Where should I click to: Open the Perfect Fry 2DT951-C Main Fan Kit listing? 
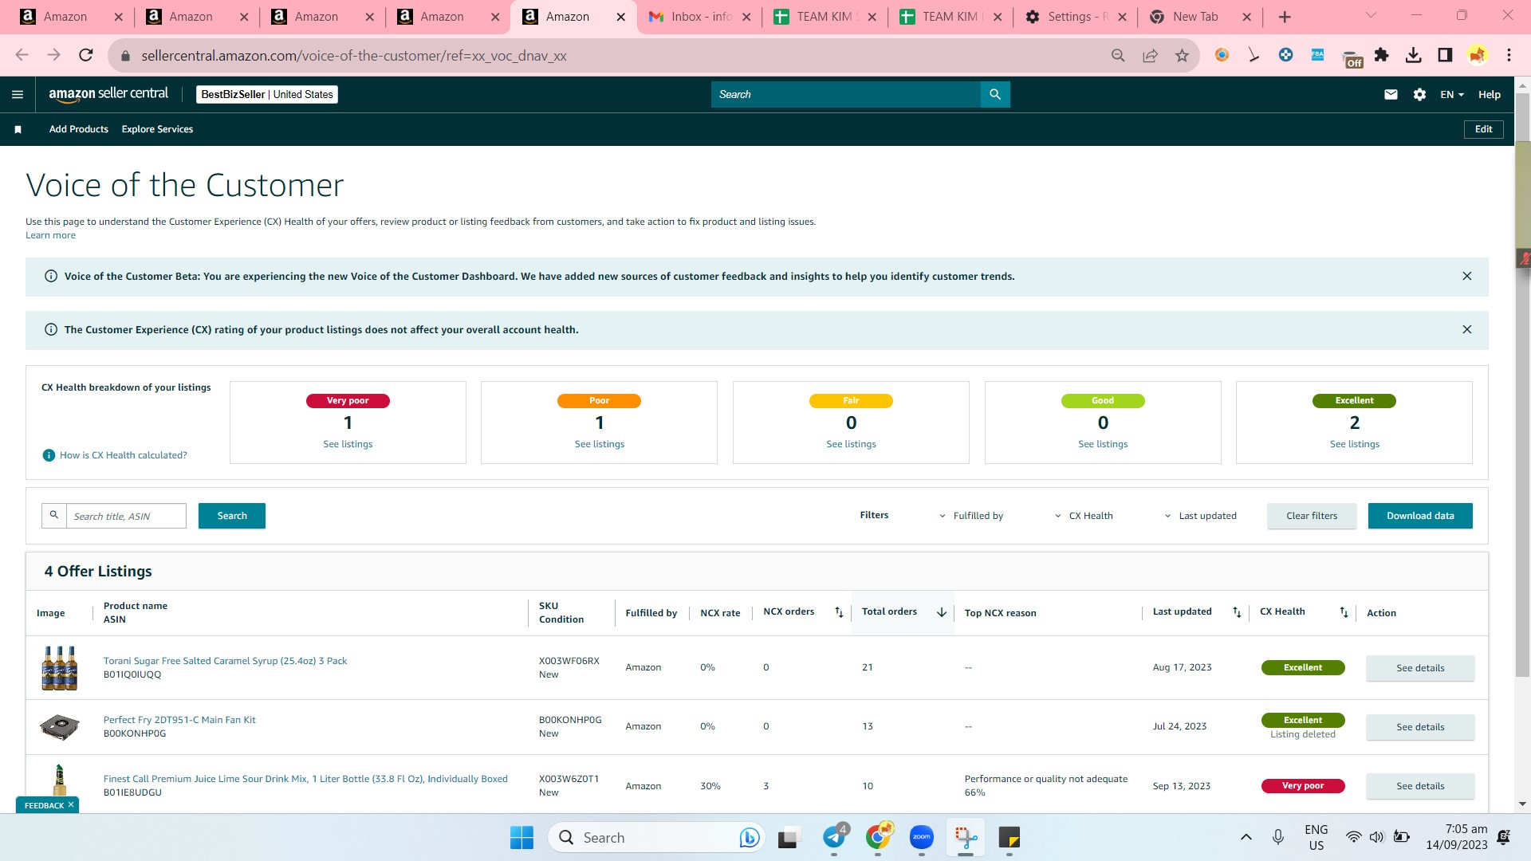click(x=179, y=720)
